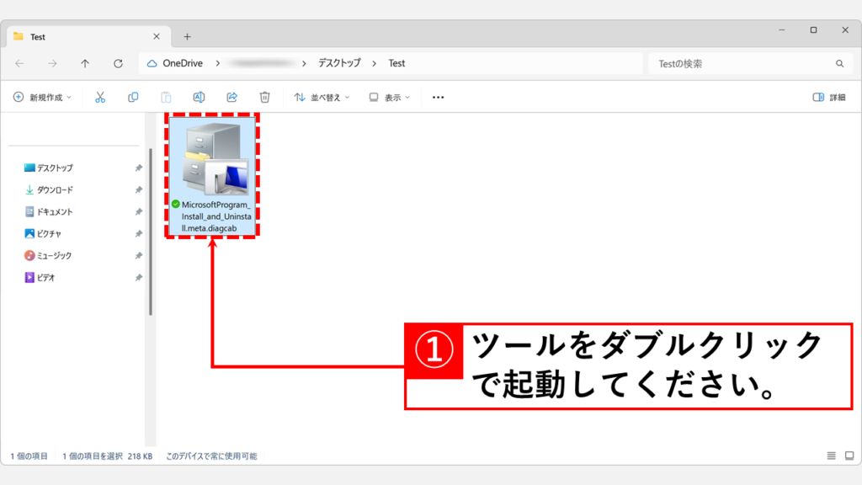Select the Test tab
Image resolution: width=862 pixels, height=485 pixels.
coord(88,37)
